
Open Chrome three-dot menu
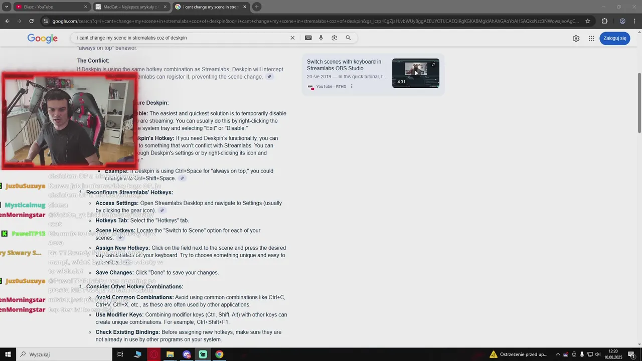coord(634,21)
